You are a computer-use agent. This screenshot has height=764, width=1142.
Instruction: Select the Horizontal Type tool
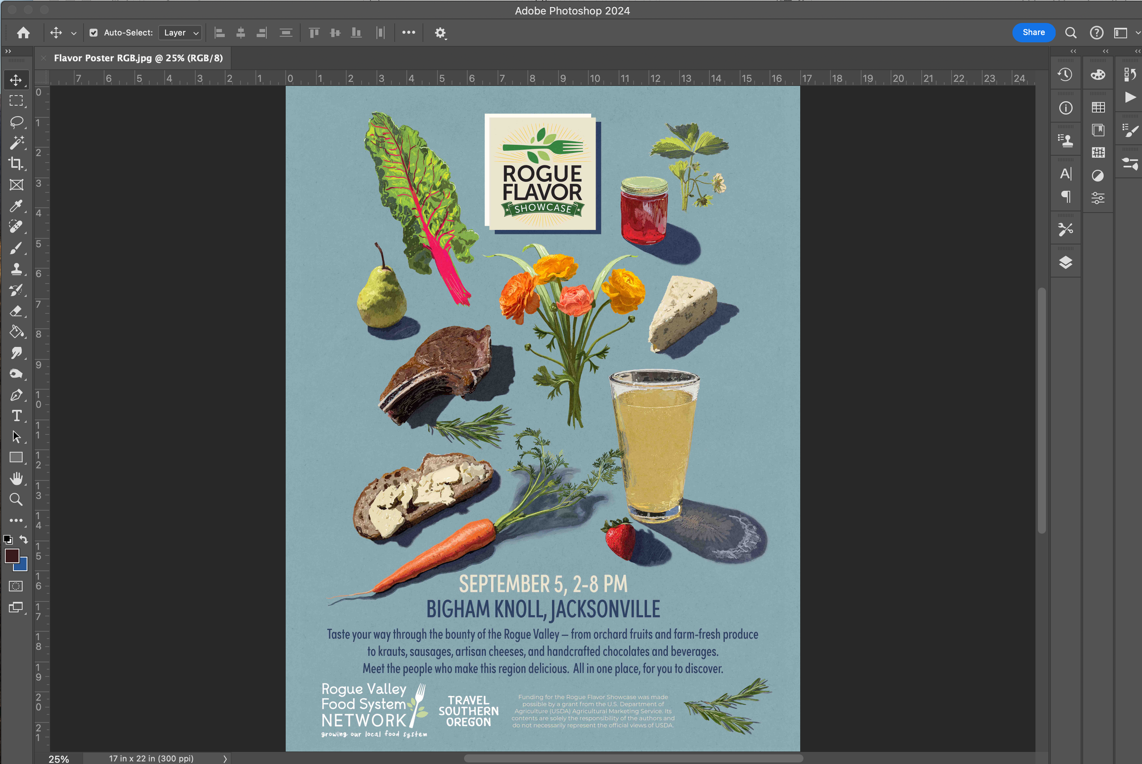(16, 416)
